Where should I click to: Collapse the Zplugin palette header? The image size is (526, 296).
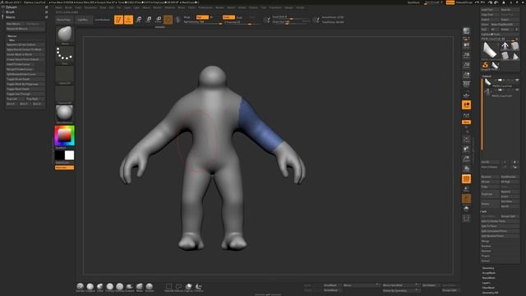[12, 7]
